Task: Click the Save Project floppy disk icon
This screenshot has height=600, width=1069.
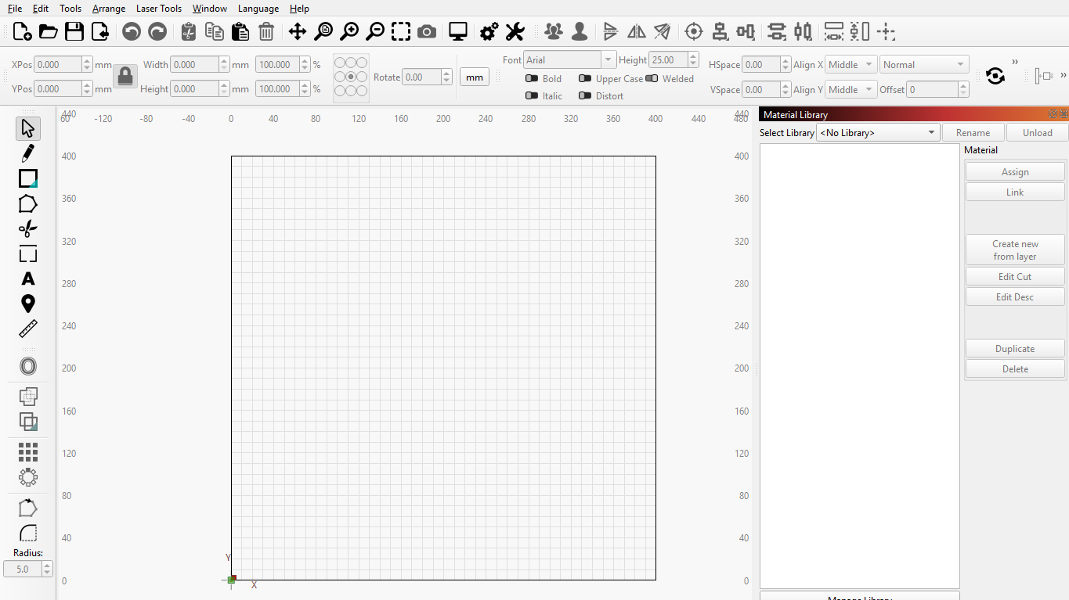Action: coord(74,32)
